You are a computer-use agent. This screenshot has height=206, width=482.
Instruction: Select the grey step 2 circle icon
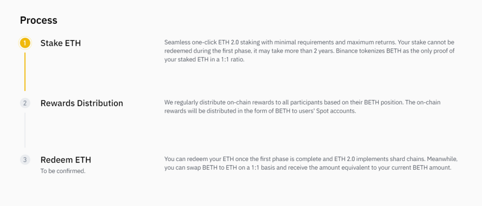[25, 103]
